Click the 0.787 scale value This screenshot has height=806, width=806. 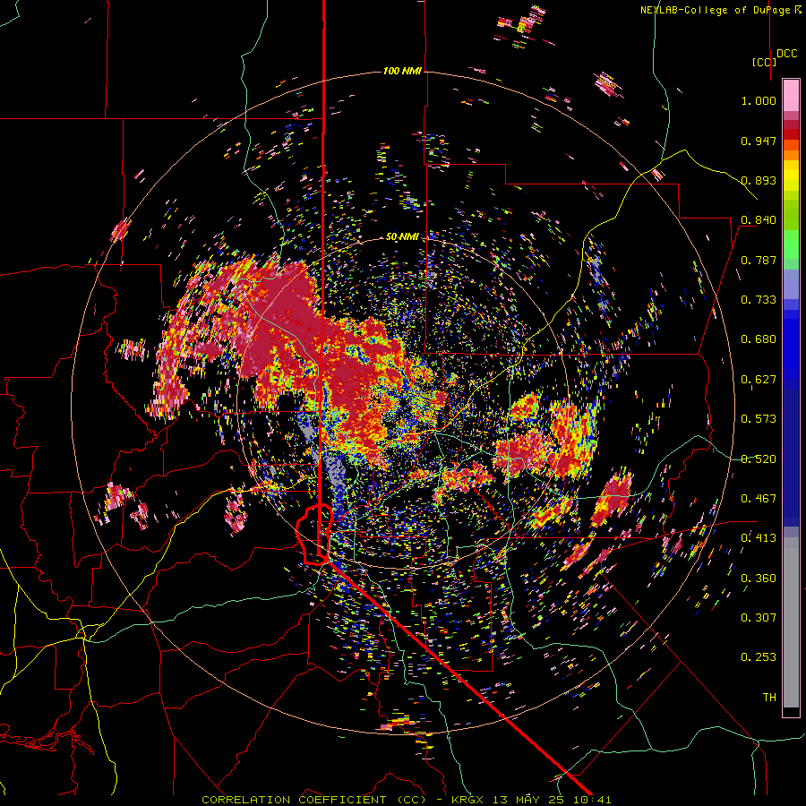point(759,260)
